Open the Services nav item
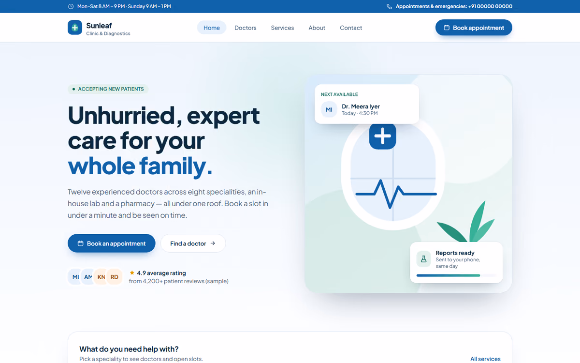The width and height of the screenshot is (580, 363). click(283, 28)
